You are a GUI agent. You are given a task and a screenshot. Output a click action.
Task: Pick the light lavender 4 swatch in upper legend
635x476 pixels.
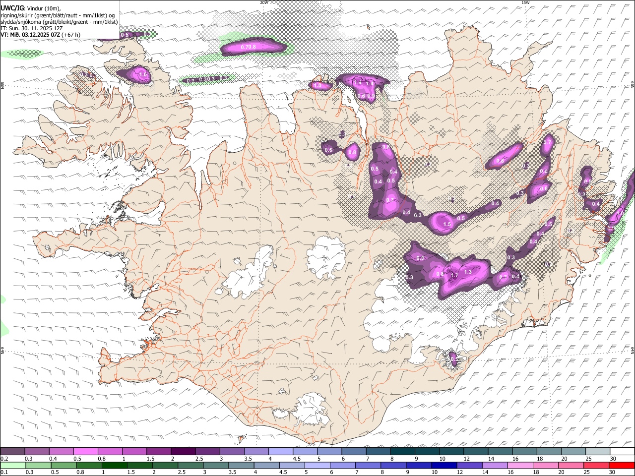(x=280, y=451)
